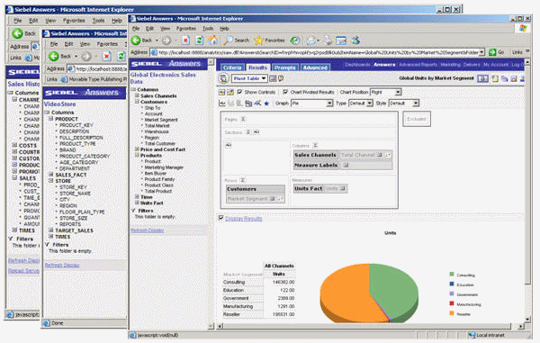Click the Dashboards link in header
540x343 pixels.
point(357,65)
